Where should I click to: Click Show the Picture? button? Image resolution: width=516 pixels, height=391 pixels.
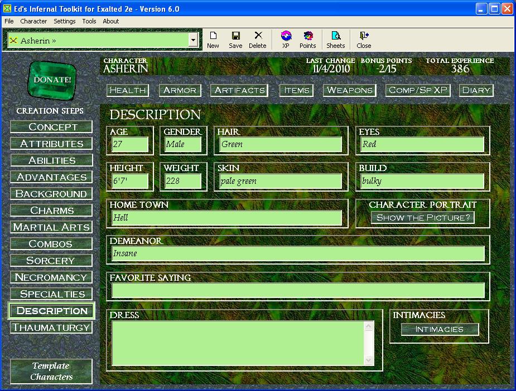[423, 218]
